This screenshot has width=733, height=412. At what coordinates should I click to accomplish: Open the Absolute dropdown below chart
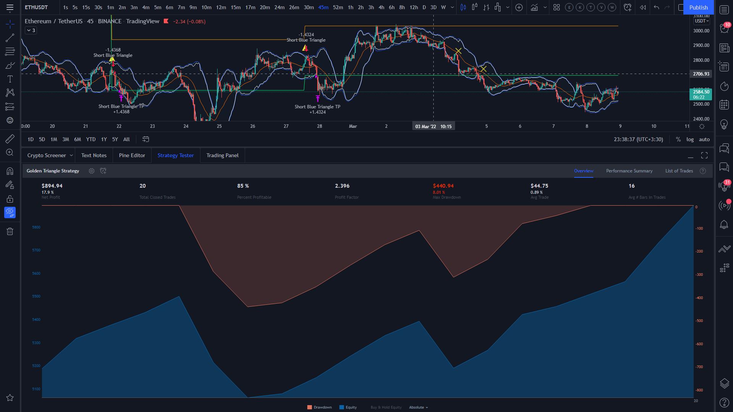(x=418, y=407)
